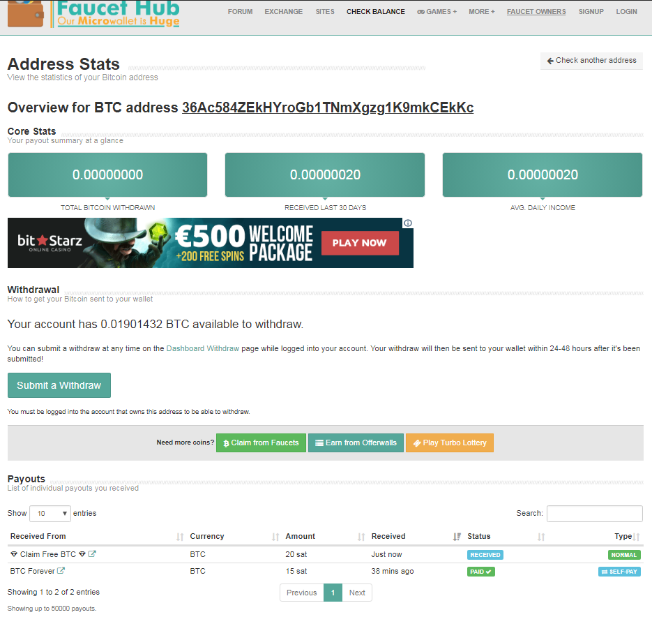
Task: Sort by the Amount column arrows
Action: click(x=361, y=537)
